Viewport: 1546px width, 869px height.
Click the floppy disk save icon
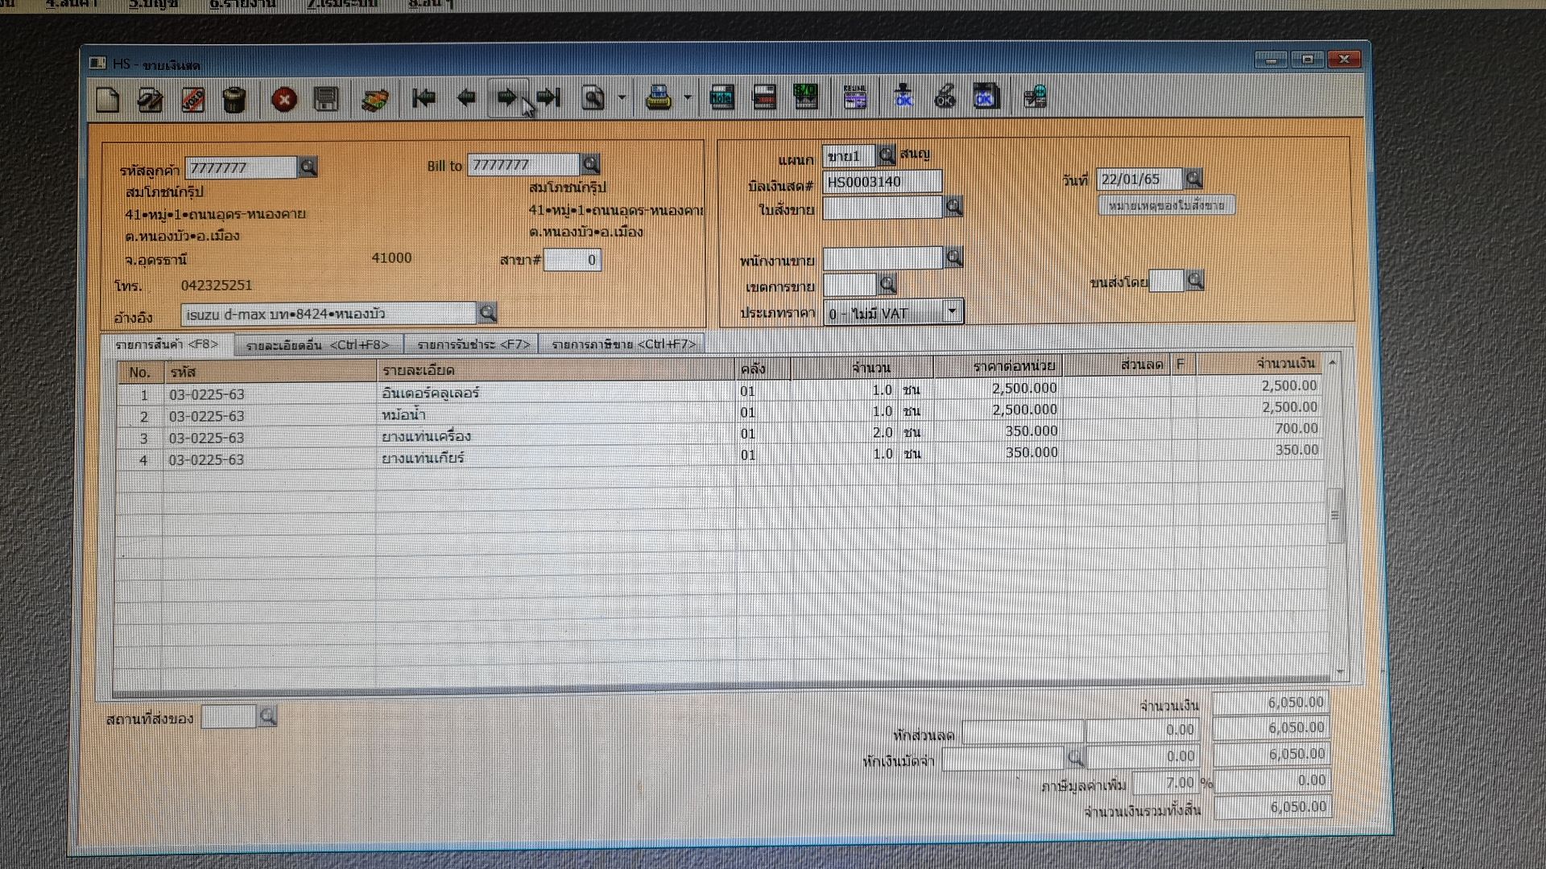(325, 100)
